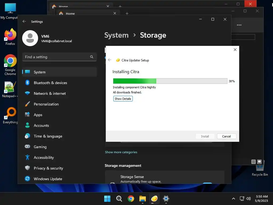The image size is (273, 205).
Task: Click the 'All downloads finished.' text
Action: (127, 92)
